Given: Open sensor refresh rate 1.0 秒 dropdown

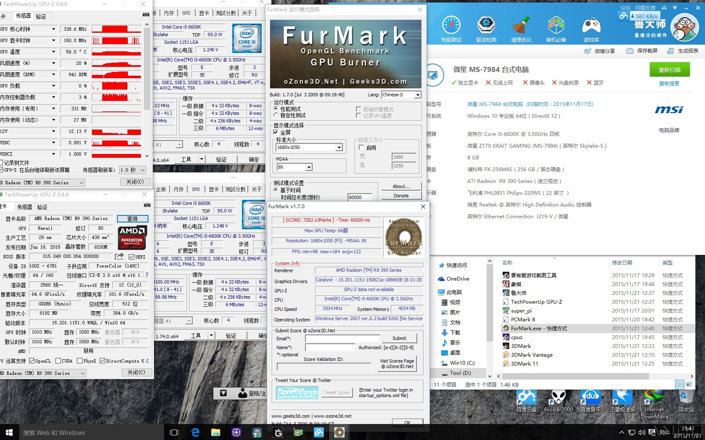Looking at the screenshot, I should click(x=133, y=170).
